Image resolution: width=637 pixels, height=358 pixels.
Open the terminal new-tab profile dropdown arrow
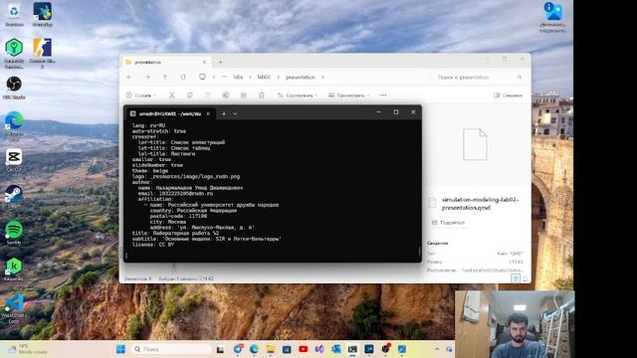235,113
